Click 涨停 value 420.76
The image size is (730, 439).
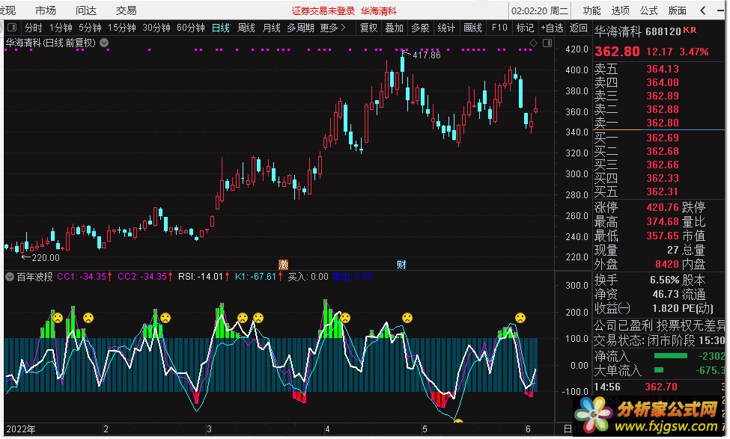663,207
